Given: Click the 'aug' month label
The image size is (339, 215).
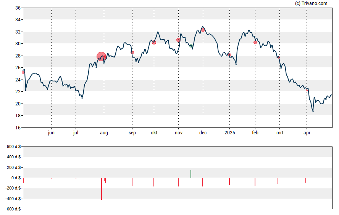Looking at the screenshot, I should pos(104,133).
